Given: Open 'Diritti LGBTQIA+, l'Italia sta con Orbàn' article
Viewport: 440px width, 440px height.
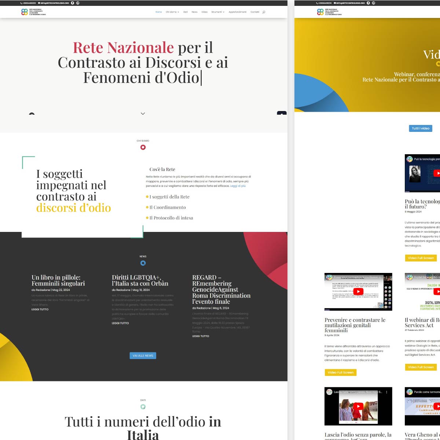Looking at the screenshot, I should pos(140,280).
